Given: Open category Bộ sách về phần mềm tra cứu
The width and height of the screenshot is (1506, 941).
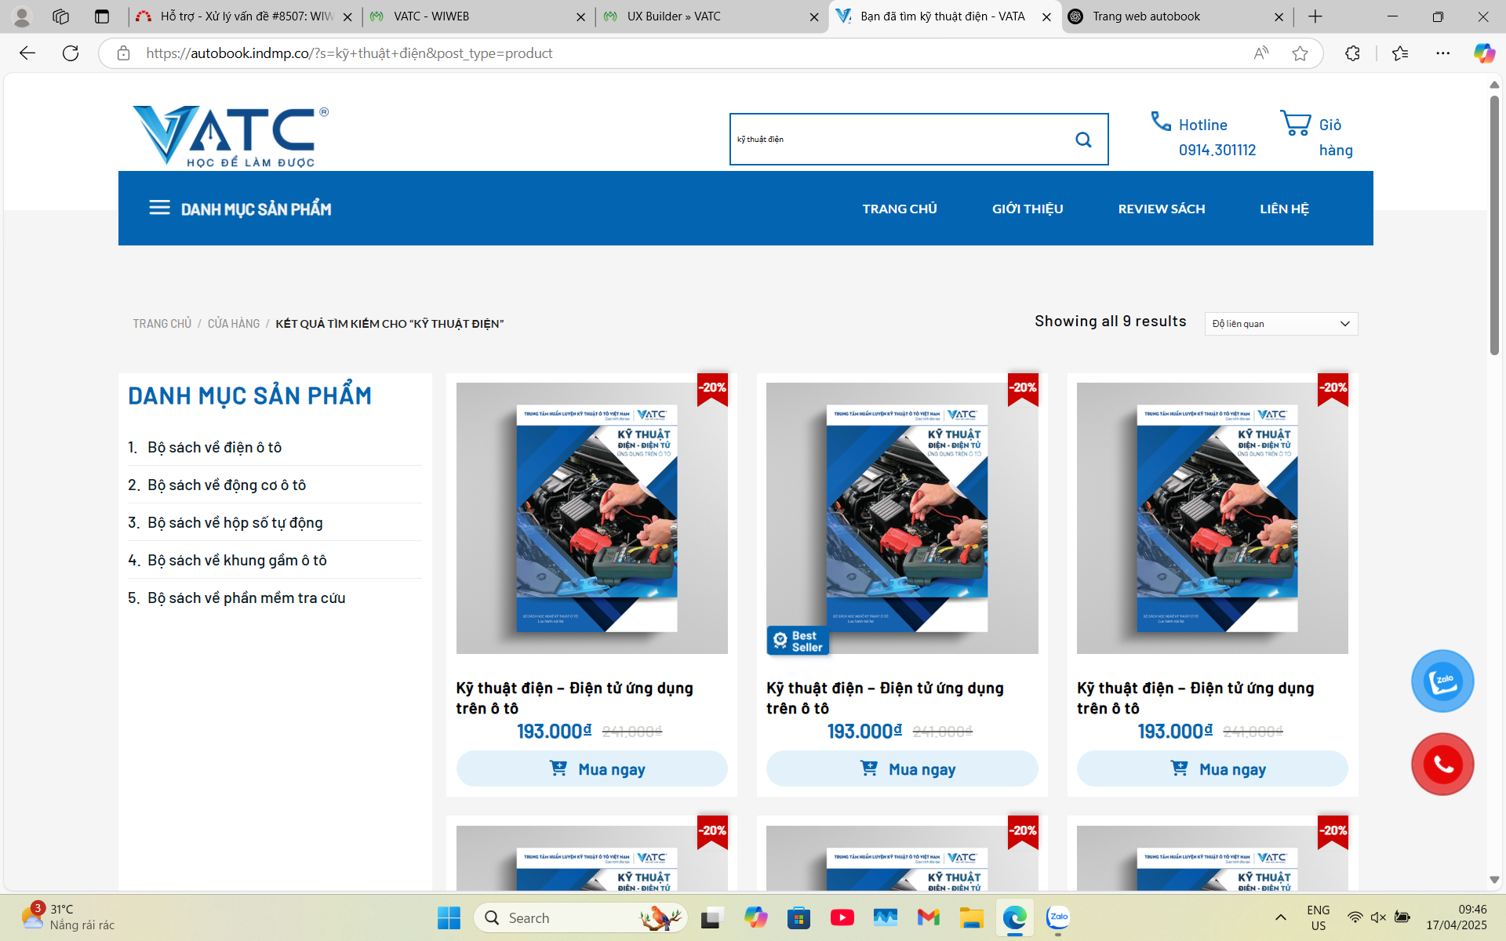Looking at the screenshot, I should click(246, 598).
